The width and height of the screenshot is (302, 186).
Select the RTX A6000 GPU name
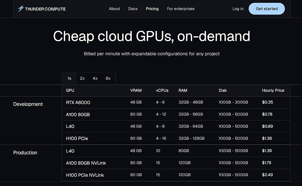tap(78, 102)
